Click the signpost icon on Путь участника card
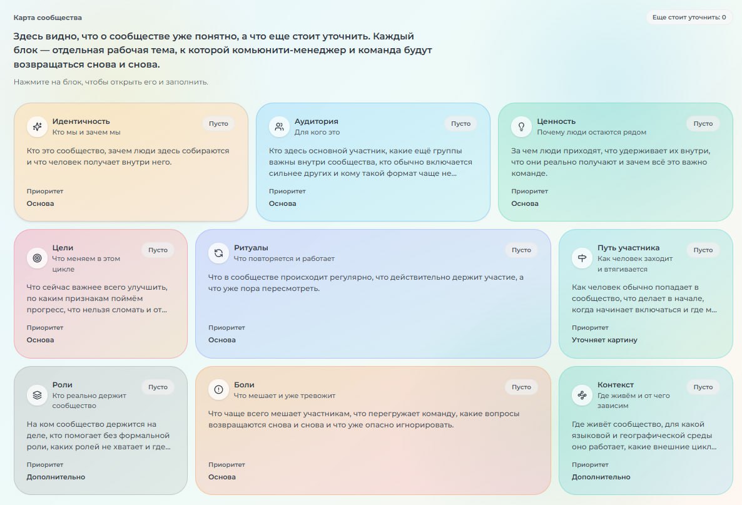This screenshot has width=742, height=505. coord(582,258)
